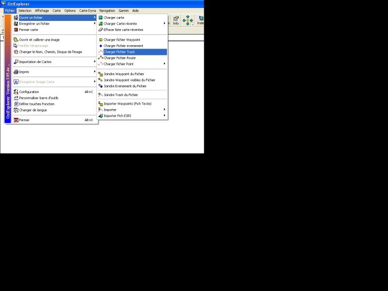Click the Configuration icon
The width and height of the screenshot is (388, 291).
(x=16, y=92)
